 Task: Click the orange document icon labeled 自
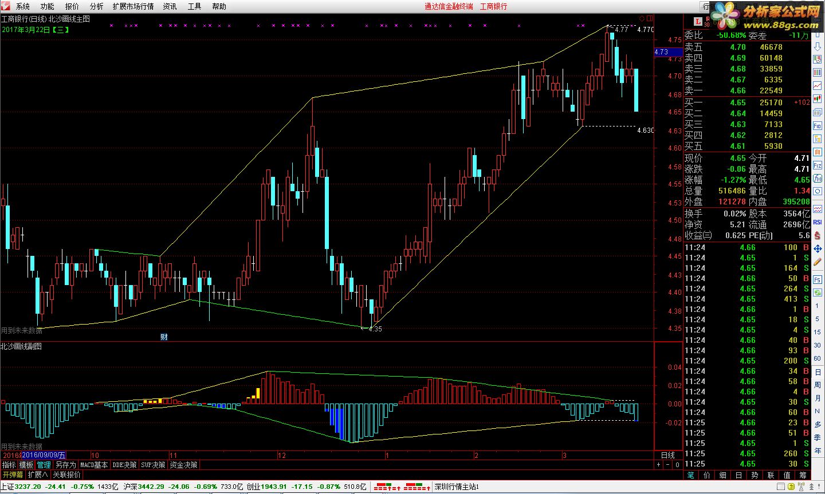click(818, 152)
